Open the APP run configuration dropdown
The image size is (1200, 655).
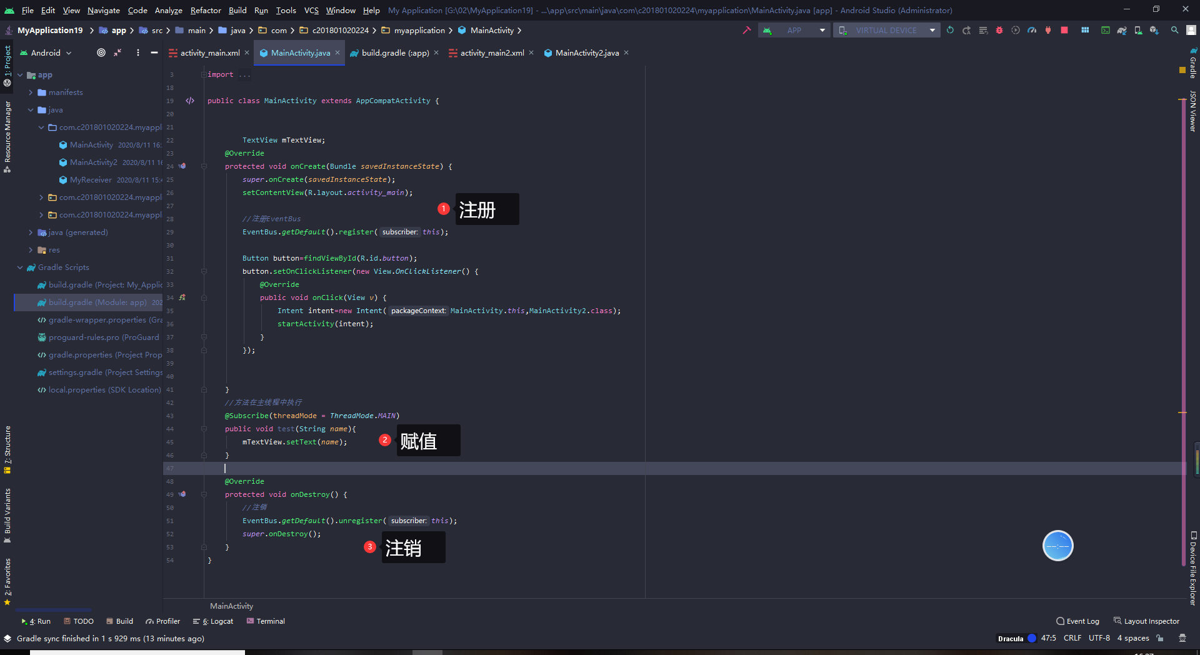click(x=794, y=30)
